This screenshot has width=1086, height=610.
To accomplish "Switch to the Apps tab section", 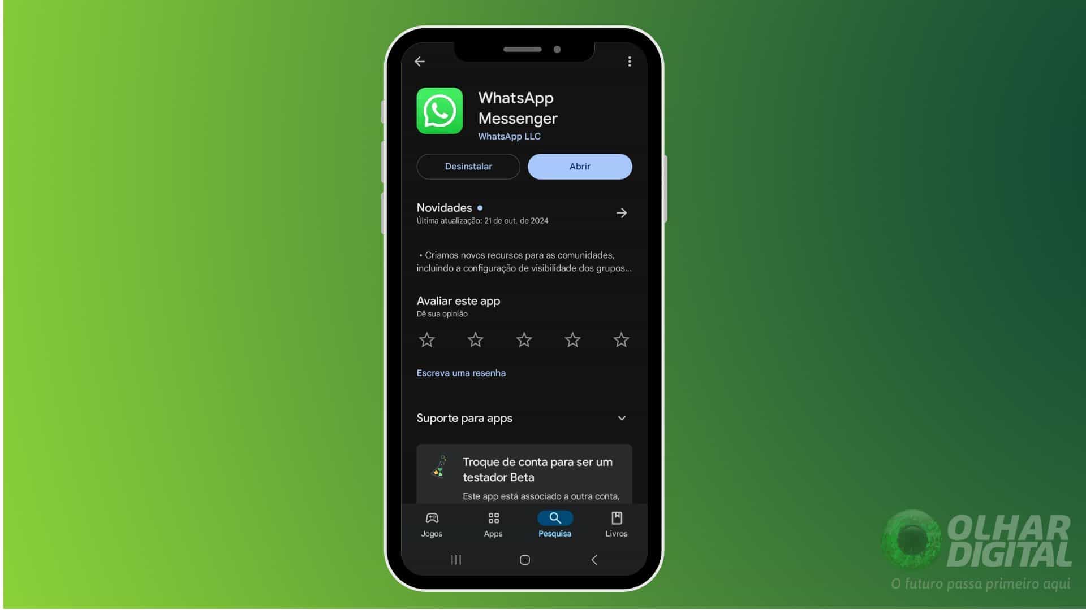I will tap(493, 524).
